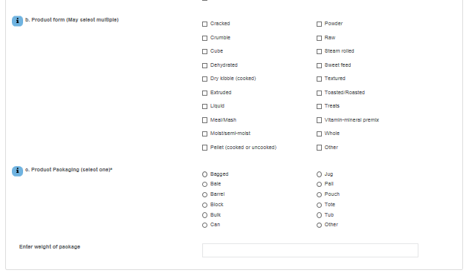Check the Other product form checkbox
Viewport: 469px width, 273px height.
(319, 148)
